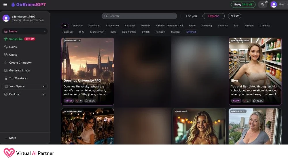Open the @cassidysneighbor character card

point(88,126)
